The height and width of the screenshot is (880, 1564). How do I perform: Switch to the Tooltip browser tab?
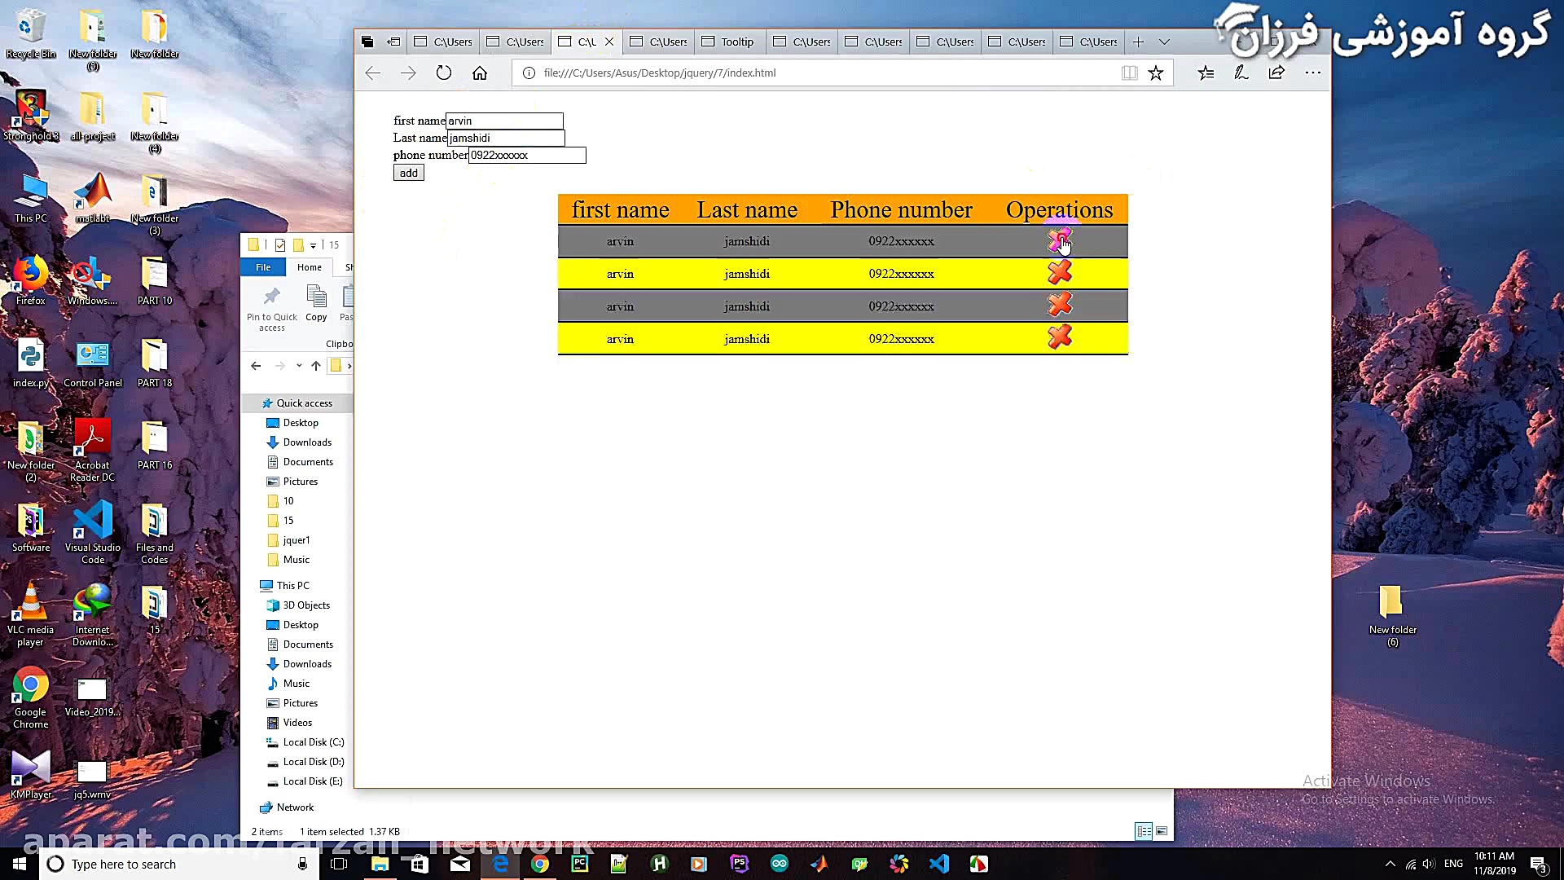coord(736,42)
